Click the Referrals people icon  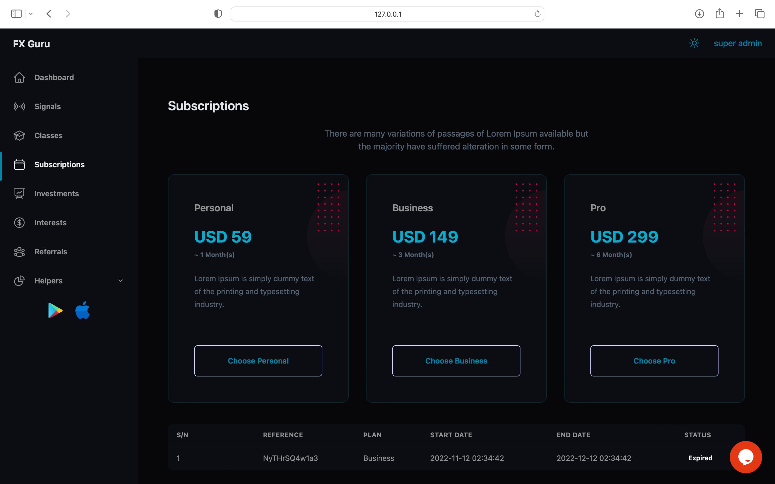(x=19, y=252)
